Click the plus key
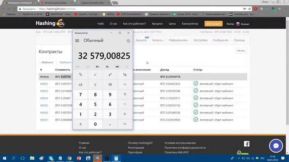 click(125, 114)
